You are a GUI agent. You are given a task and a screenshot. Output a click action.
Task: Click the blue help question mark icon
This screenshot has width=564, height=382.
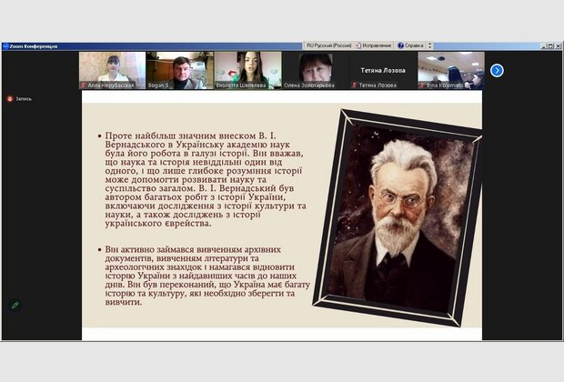point(399,45)
